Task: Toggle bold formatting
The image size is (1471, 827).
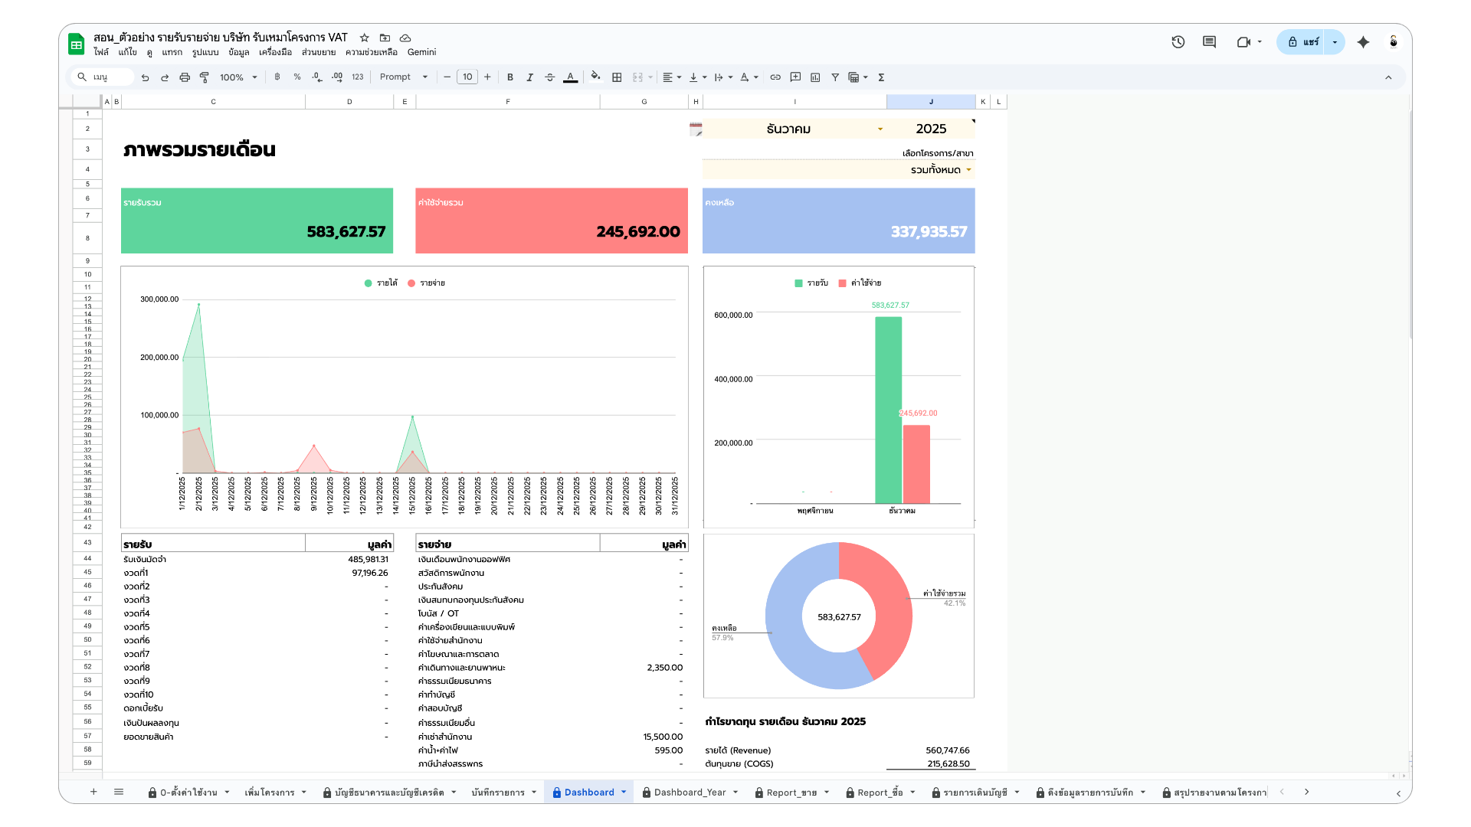Action: [510, 77]
